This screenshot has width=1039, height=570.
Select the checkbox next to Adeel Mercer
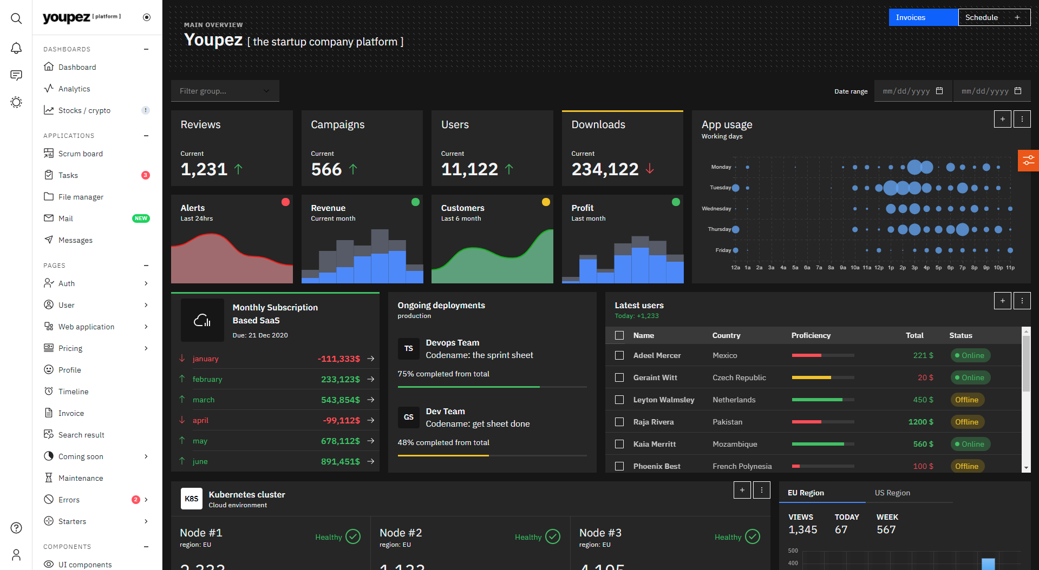pos(619,355)
